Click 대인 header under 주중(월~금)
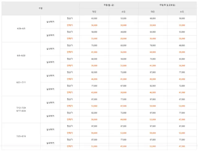Image resolution: width=198 pixels, height=151 pixels. 94,12
